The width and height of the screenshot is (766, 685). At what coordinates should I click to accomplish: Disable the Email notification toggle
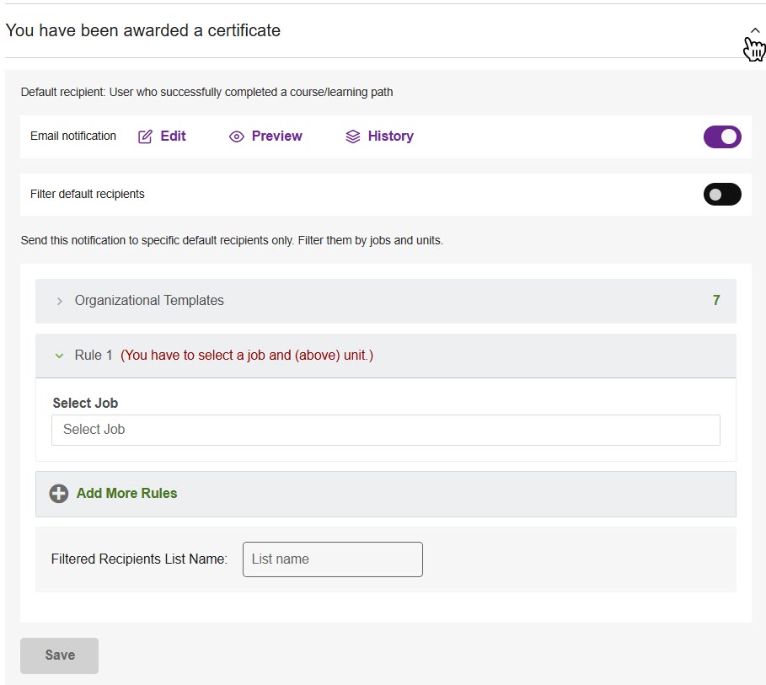click(x=722, y=136)
